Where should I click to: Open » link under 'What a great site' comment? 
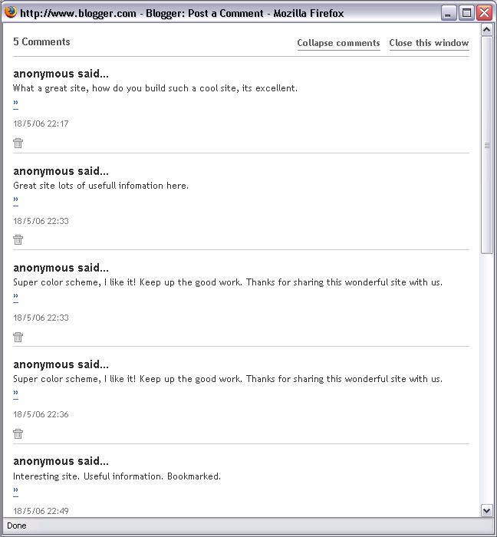16,103
